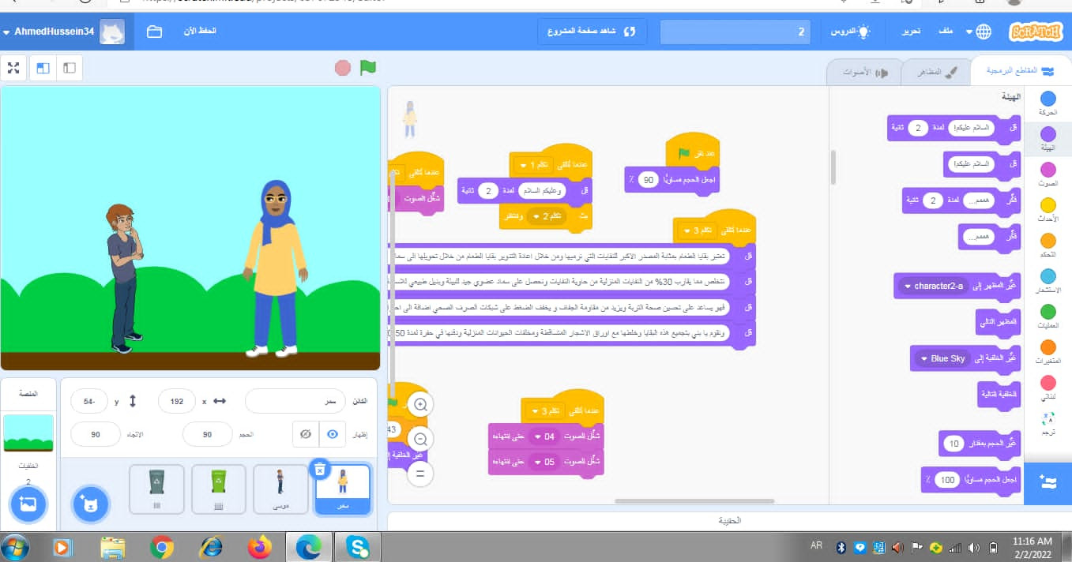1072x562 pixels.
Task: Show the sprite using the eye icon
Action: pyautogui.click(x=333, y=434)
